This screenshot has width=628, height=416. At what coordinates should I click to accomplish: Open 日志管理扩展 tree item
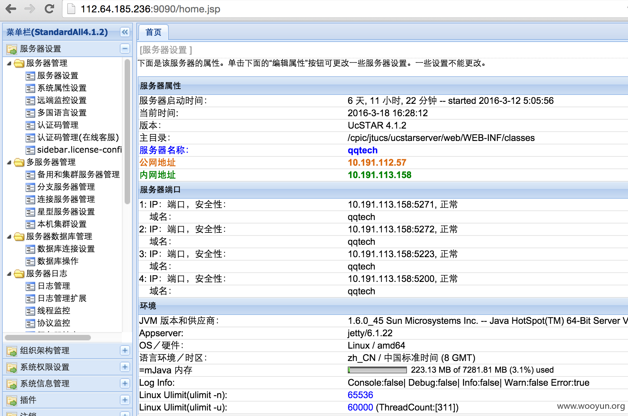pyautogui.click(x=62, y=298)
